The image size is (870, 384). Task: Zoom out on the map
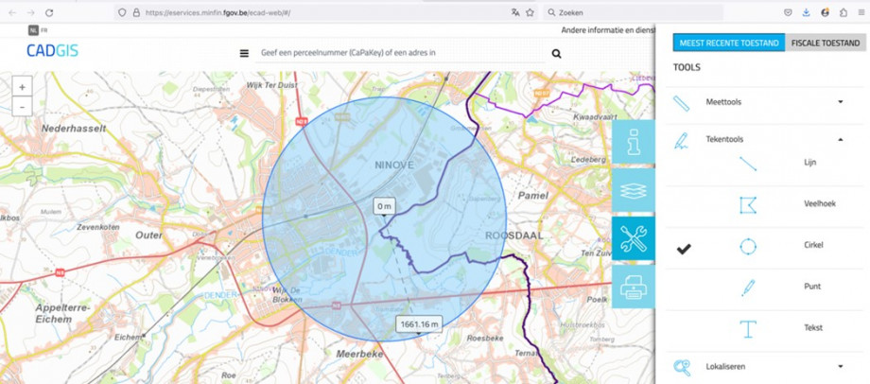[x=23, y=106]
